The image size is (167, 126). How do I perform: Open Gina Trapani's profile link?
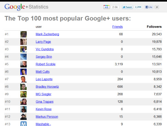coord(45,102)
